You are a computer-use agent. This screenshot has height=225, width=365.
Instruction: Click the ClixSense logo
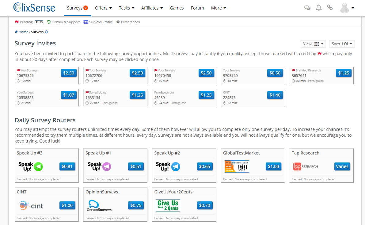(34, 8)
